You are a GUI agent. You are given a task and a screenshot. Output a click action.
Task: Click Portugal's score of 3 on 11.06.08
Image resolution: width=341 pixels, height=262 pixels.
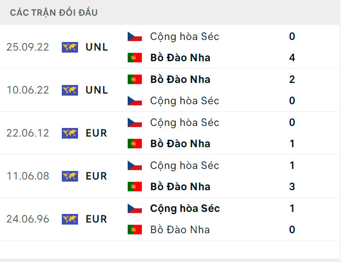pos(292,187)
